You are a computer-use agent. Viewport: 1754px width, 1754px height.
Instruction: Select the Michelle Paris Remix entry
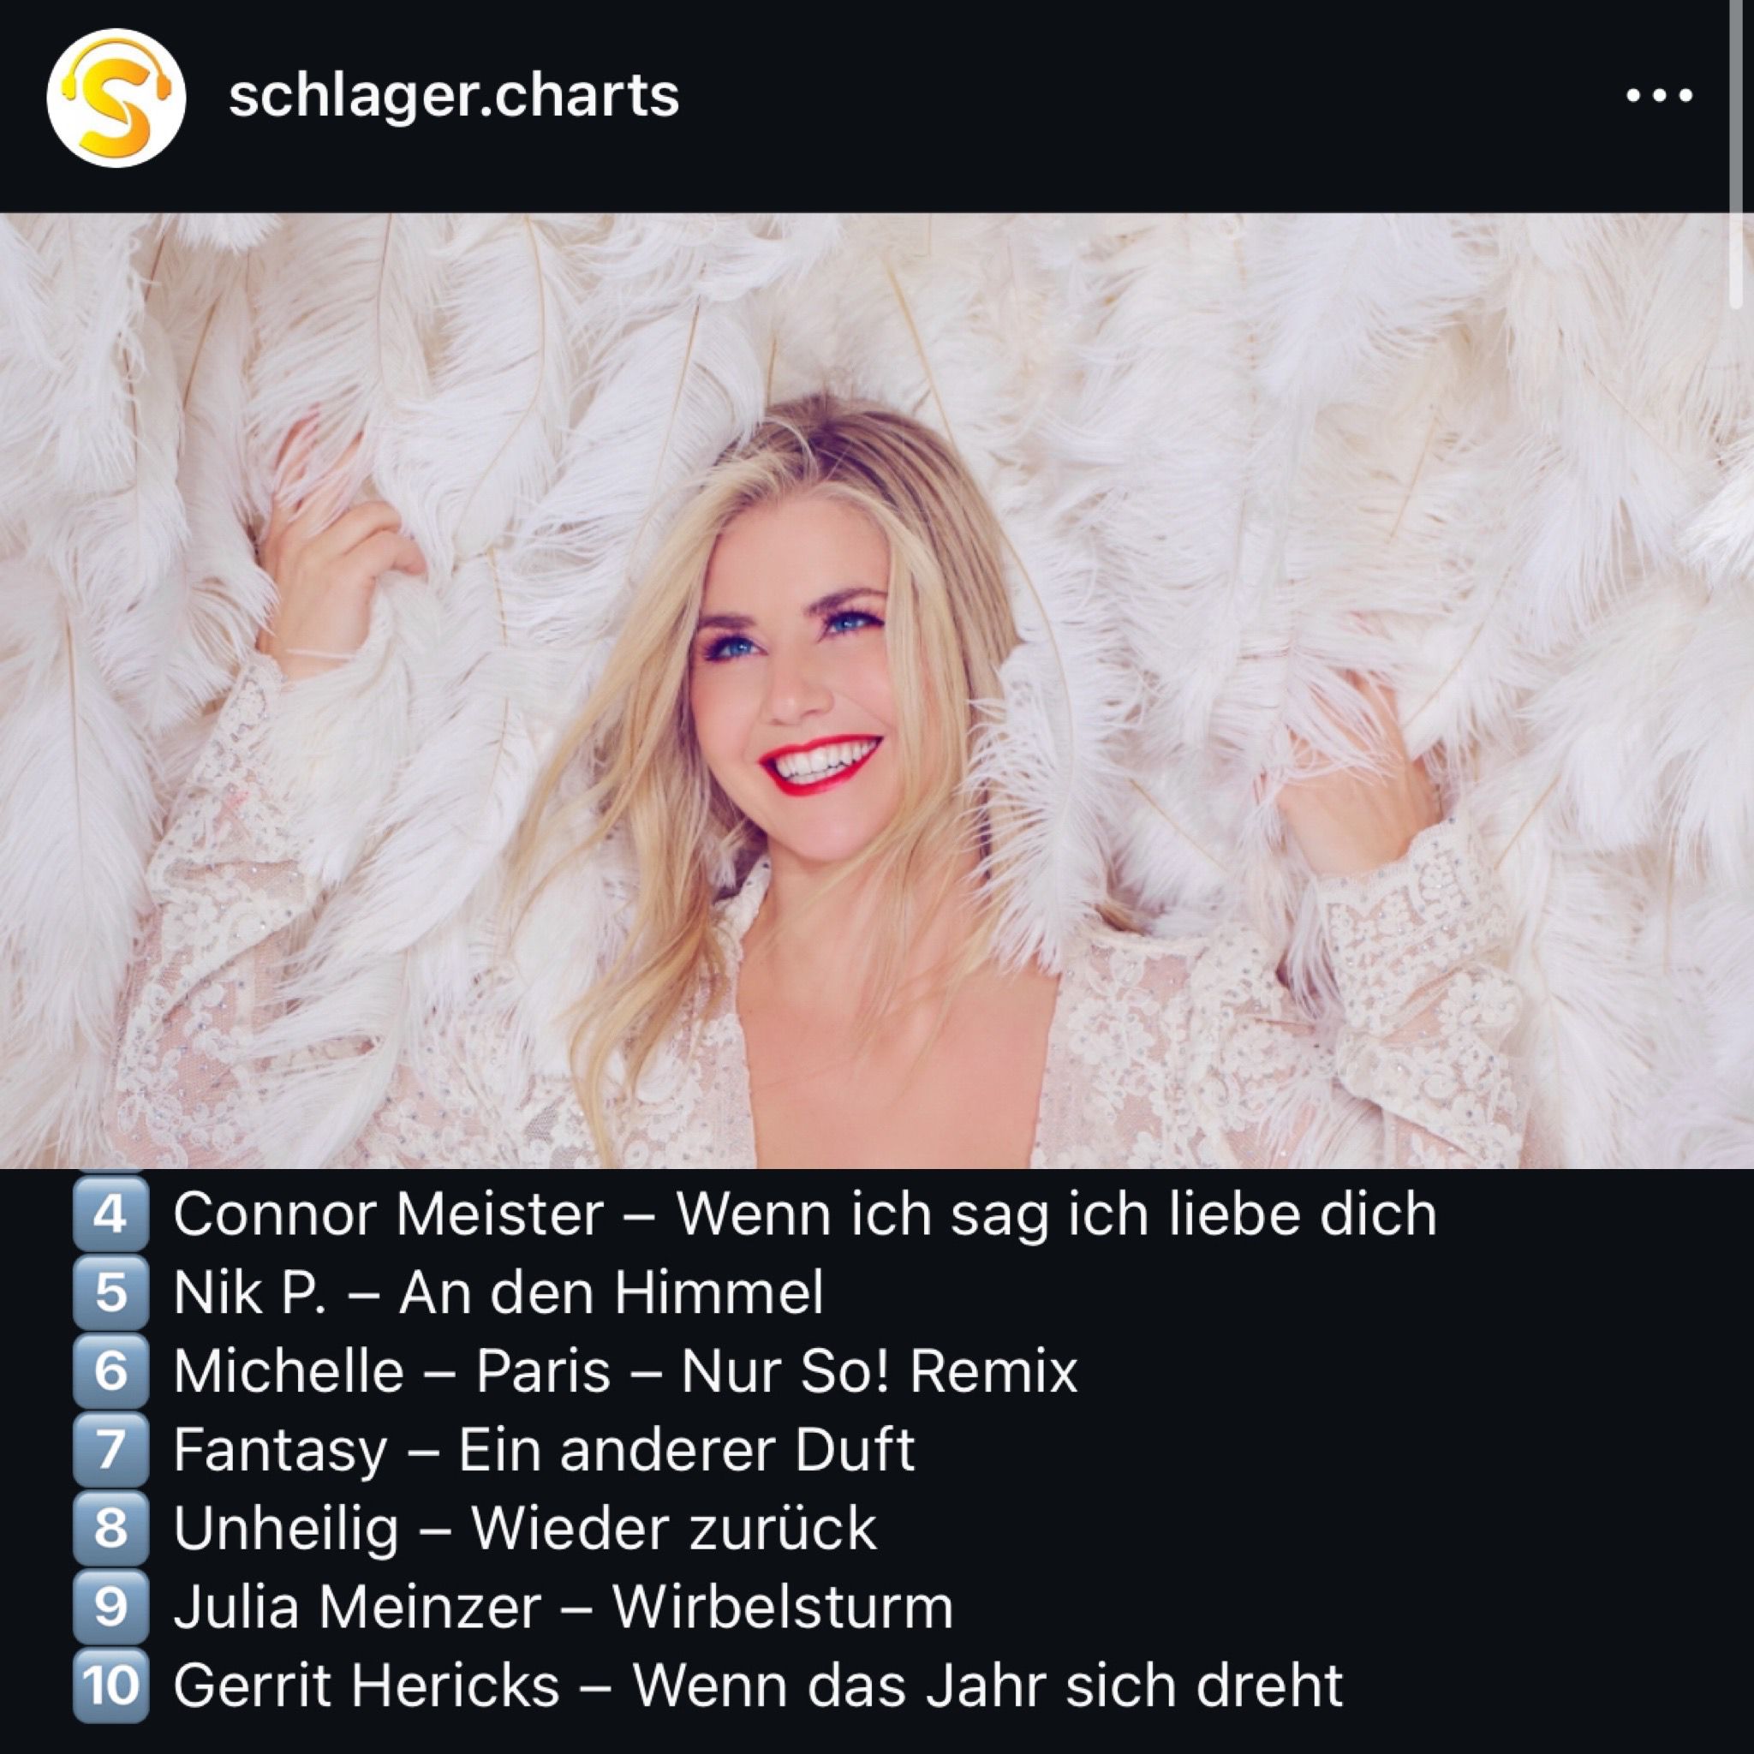624,1371
